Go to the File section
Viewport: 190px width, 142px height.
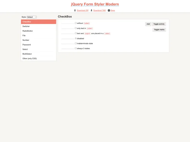tap(39, 35)
